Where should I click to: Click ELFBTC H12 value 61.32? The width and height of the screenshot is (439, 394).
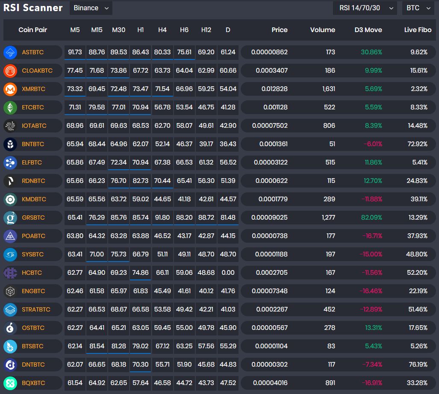pos(206,162)
